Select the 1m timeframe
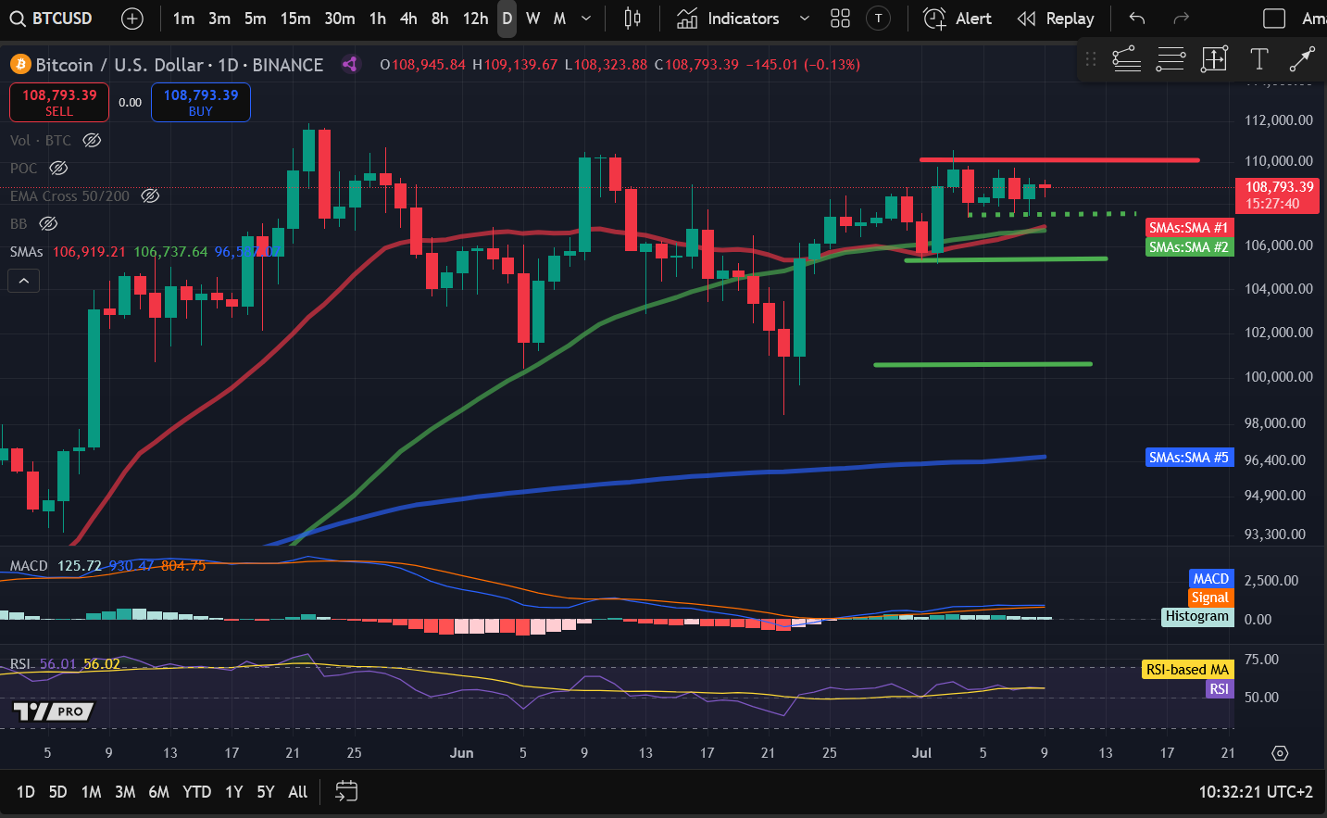Screen dimensions: 1327x818 pos(183,19)
